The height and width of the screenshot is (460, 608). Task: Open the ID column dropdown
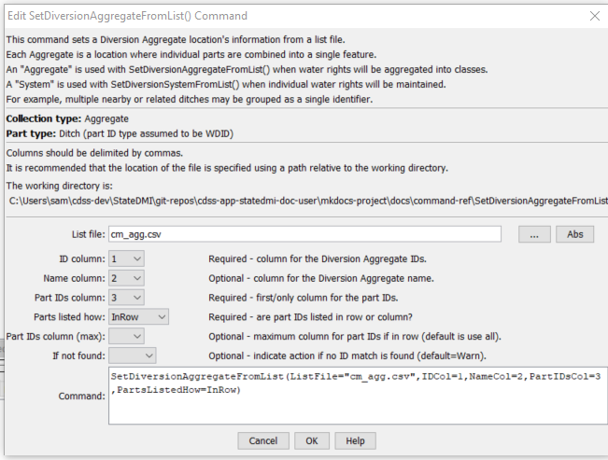[126, 258]
